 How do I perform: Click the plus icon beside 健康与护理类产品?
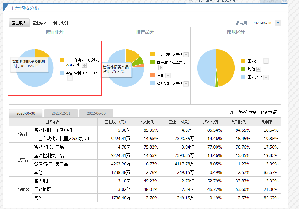[161, 67]
